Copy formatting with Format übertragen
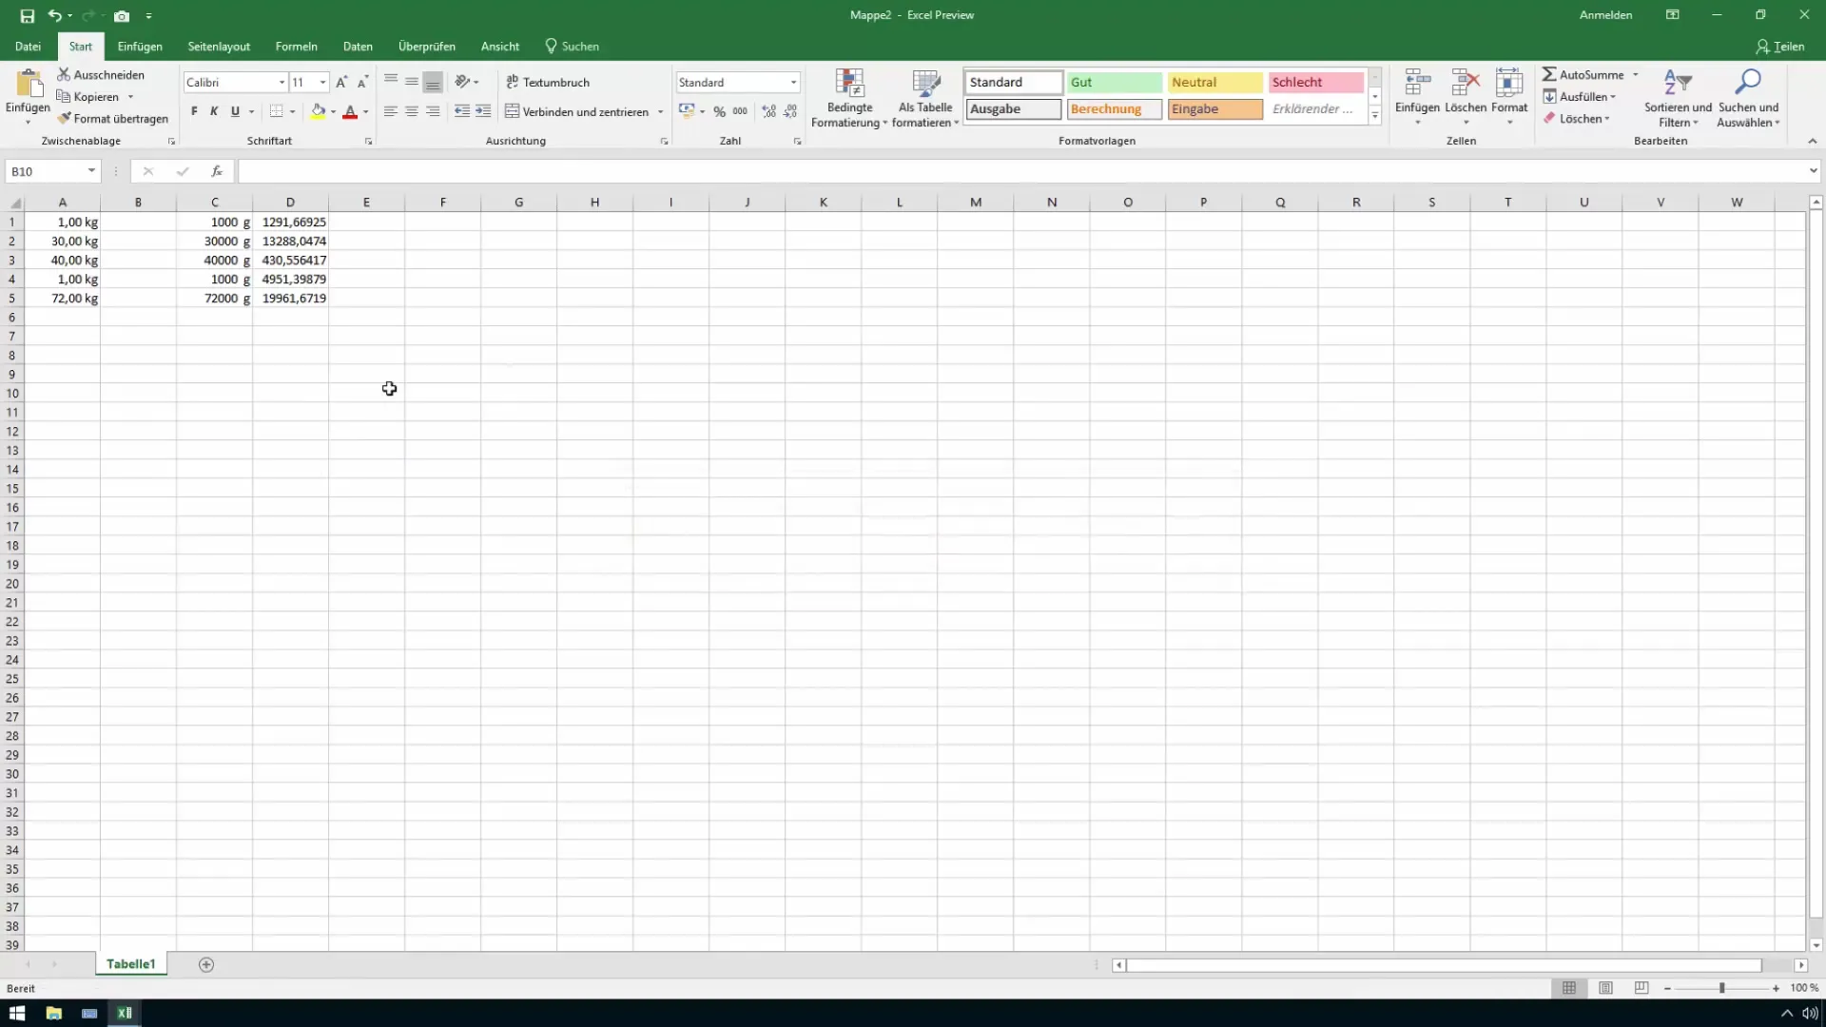 (112, 119)
